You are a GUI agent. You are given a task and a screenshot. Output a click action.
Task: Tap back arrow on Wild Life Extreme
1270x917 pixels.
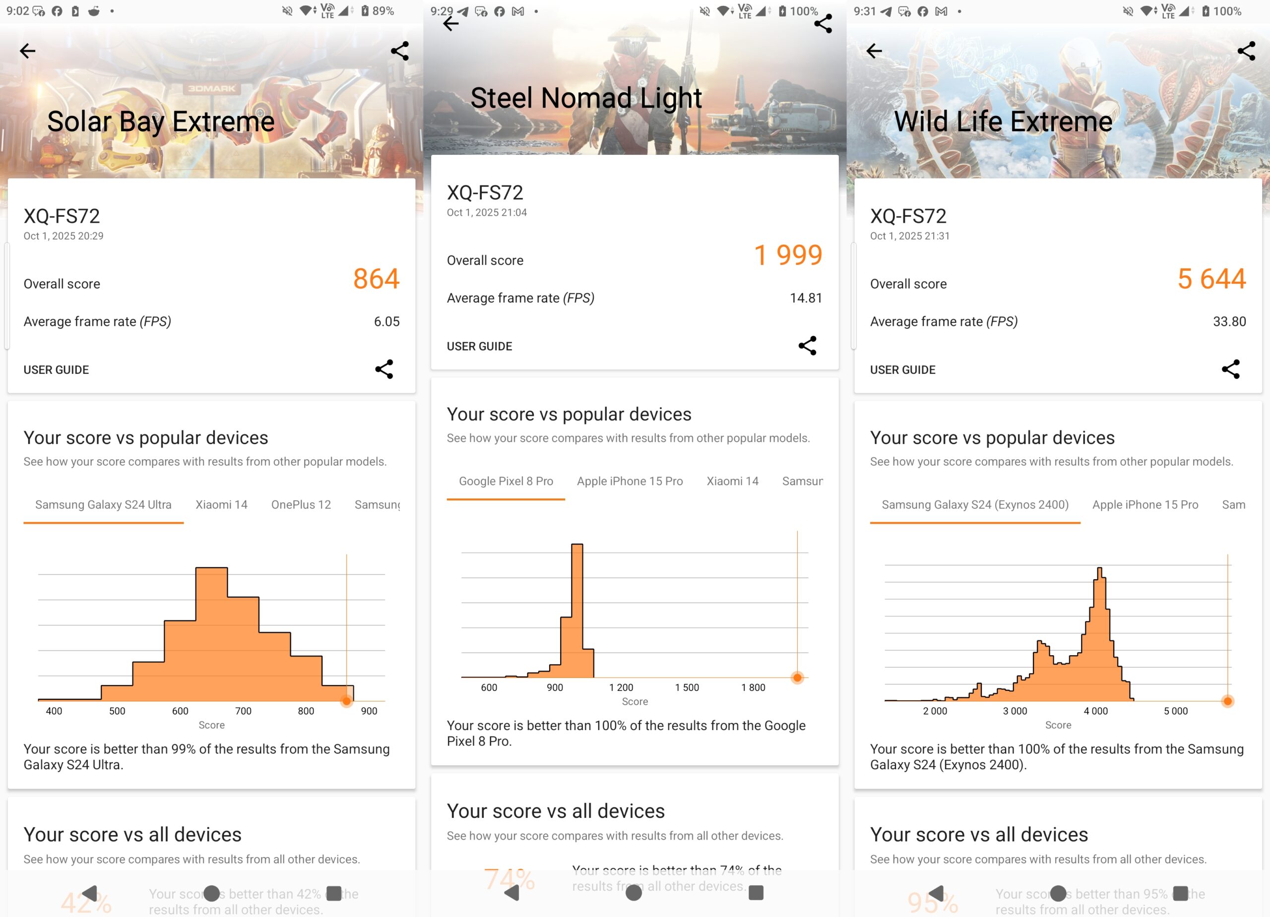click(874, 51)
